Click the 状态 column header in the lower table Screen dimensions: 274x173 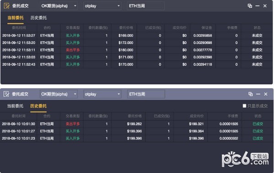[x=258, y=116]
